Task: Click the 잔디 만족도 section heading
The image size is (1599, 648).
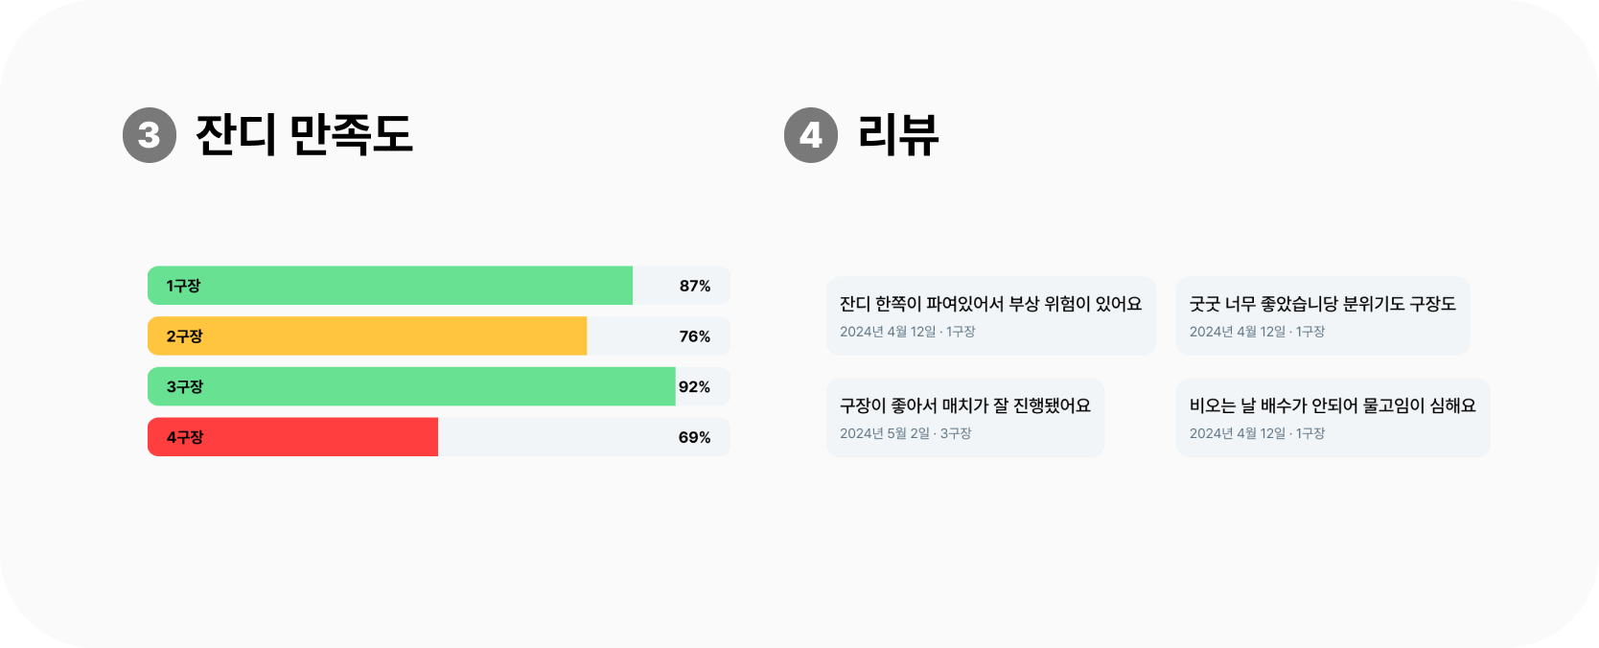Action: tap(304, 135)
